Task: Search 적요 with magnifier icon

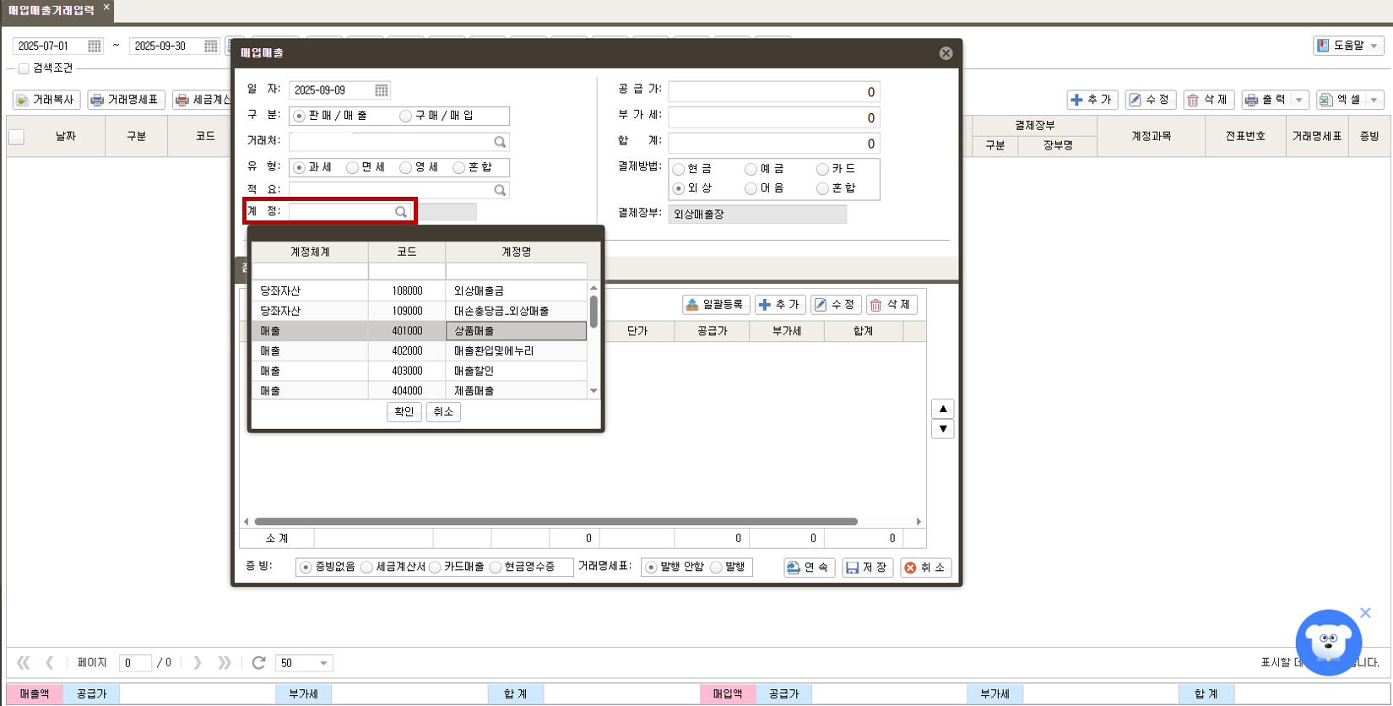Action: tap(500, 190)
